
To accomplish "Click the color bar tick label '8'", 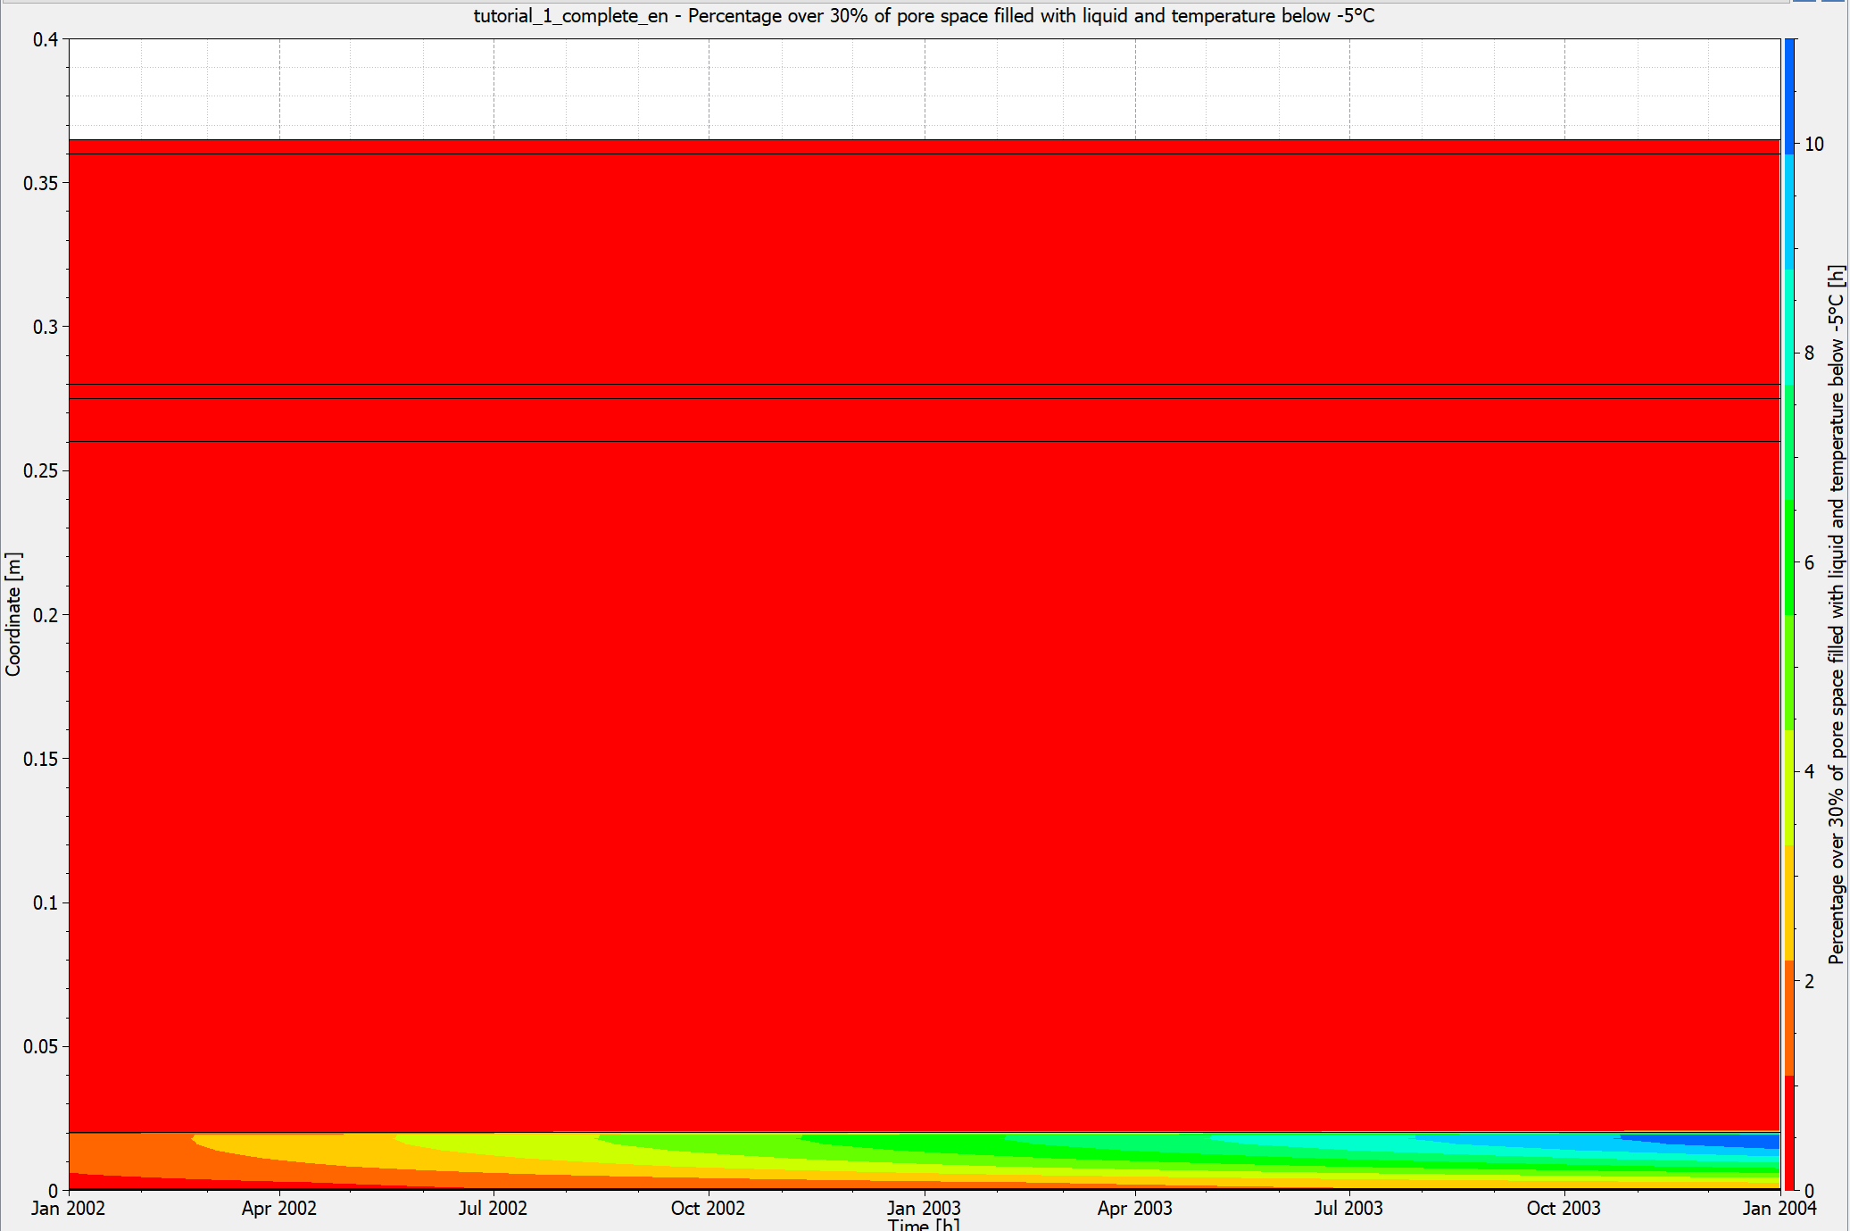I will (1810, 353).
